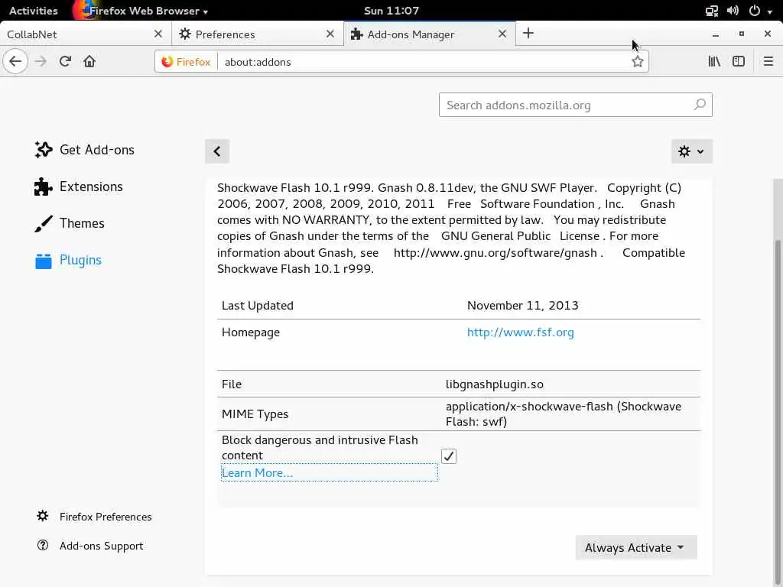Close the CollabNet tab
This screenshot has height=587, width=783.
pyautogui.click(x=158, y=34)
